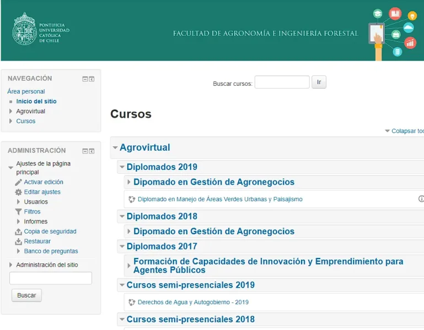Expand the Usuarios admin node
Screen dimensions: 424x330
click(18, 202)
